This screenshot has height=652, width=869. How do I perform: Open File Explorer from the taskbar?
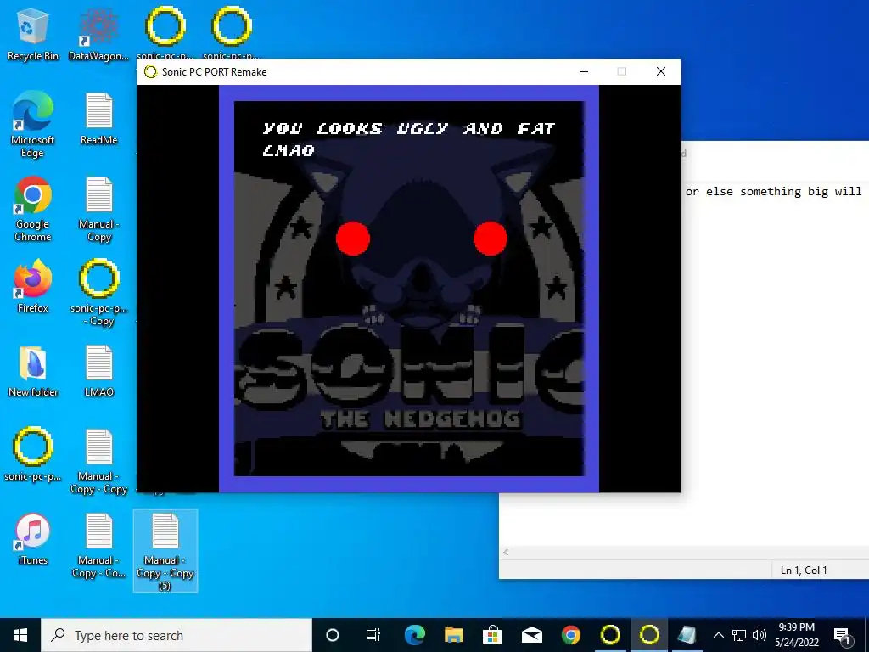pyautogui.click(x=453, y=635)
